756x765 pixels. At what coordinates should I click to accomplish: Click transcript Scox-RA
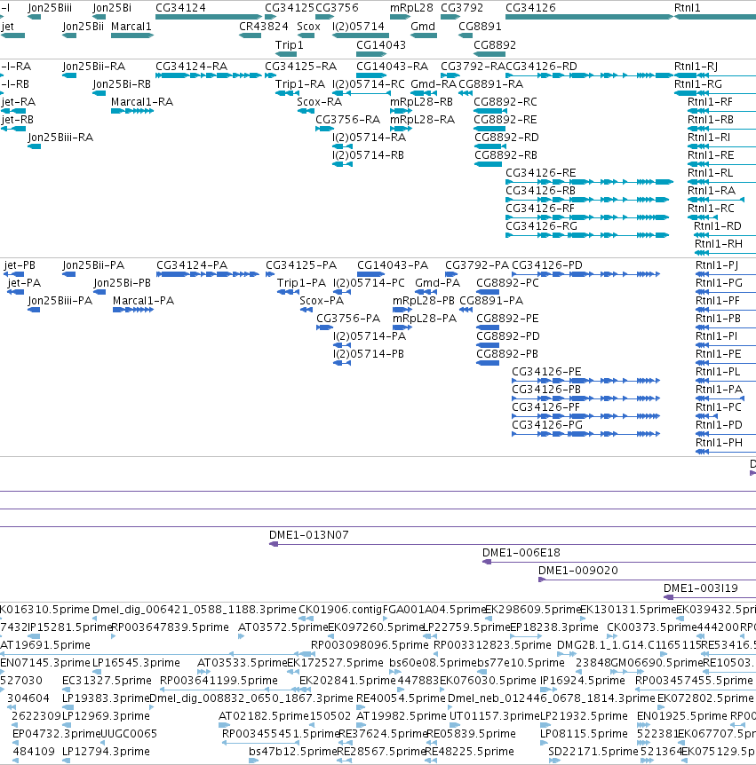coord(320,102)
